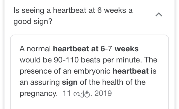Click the year '2019' in the date
The image size is (179, 109).
(103, 93)
